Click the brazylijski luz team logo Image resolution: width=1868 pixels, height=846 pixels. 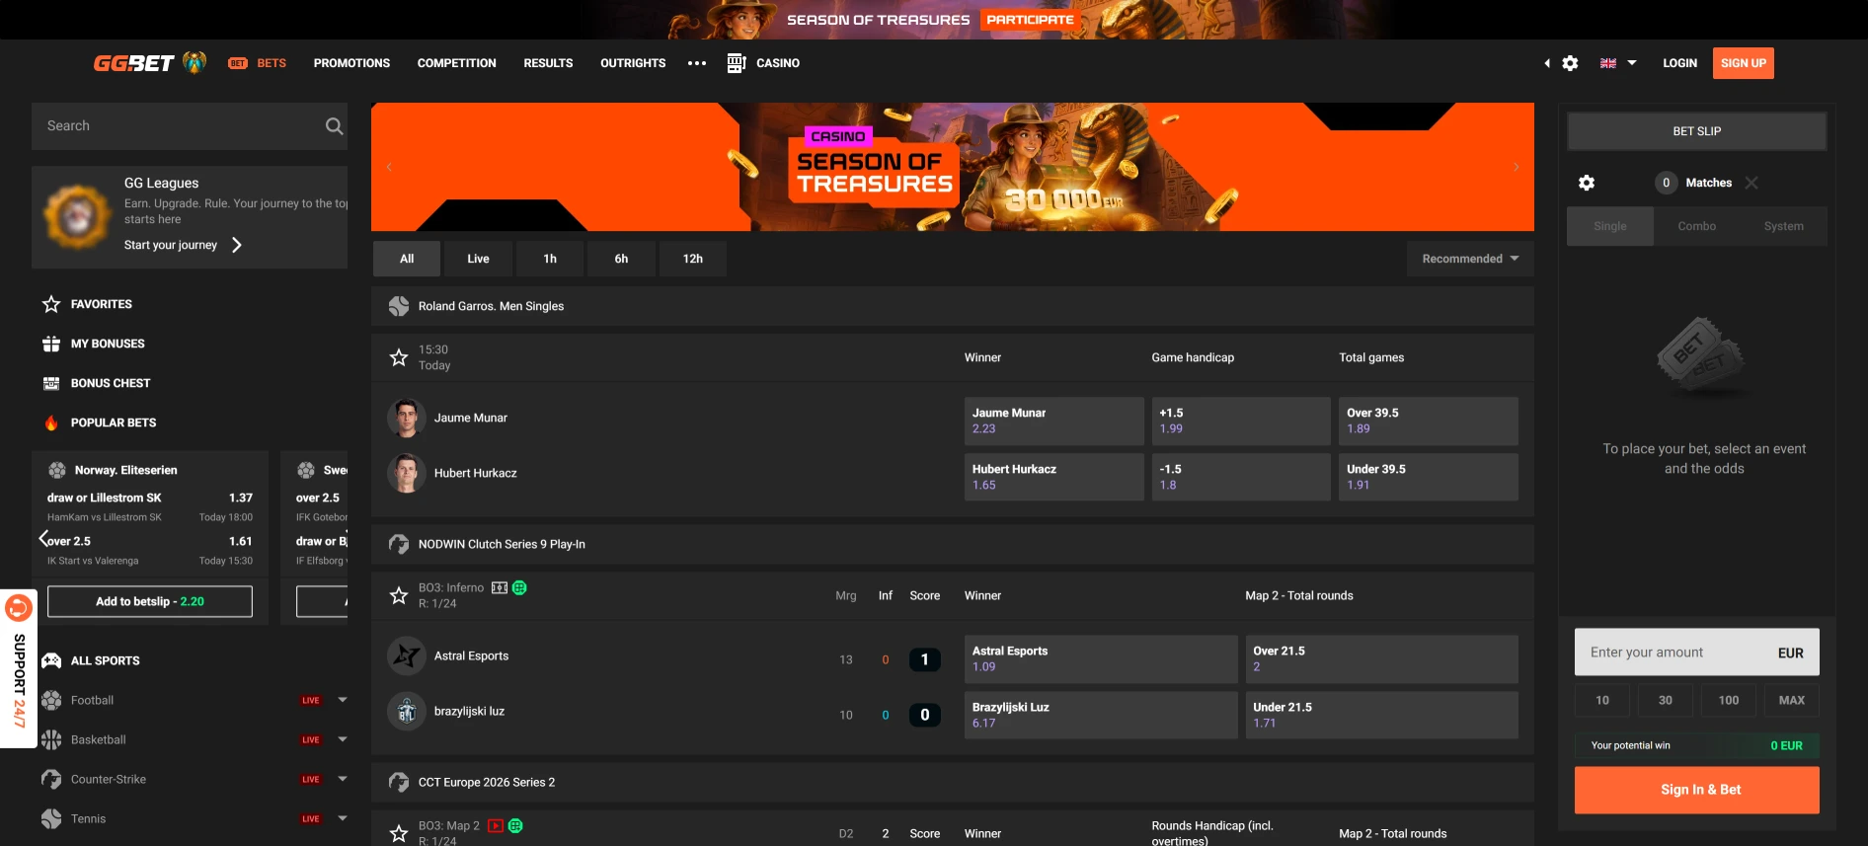pos(406,711)
